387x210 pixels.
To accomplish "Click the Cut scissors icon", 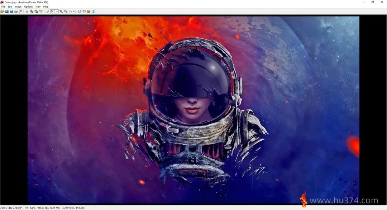I will pos(27,11).
